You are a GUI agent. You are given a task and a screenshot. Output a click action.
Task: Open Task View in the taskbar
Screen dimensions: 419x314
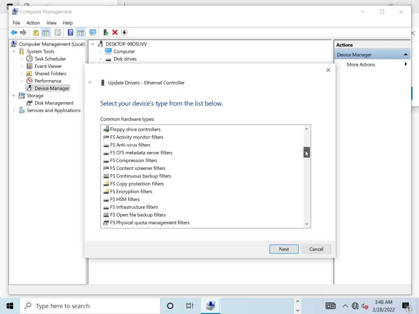coord(190,306)
